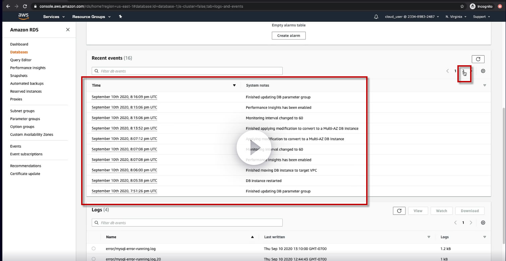Open the notifications bell
The width and height of the screenshot is (506, 261).
(x=376, y=17)
